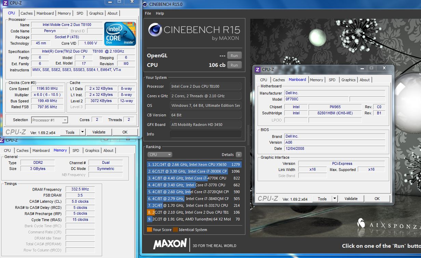
Task: Select About tab in the Mainboard CPU-Z window
Action: point(365,80)
